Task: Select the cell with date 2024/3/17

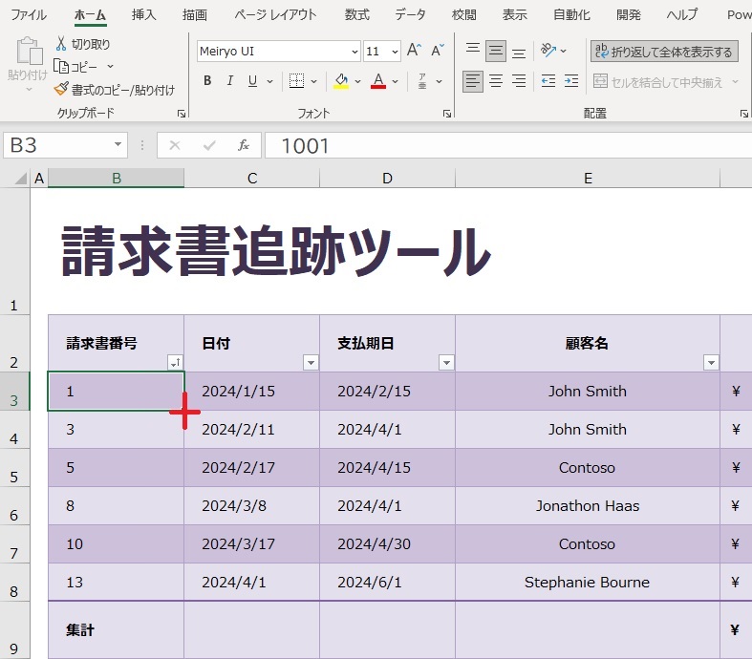Action: tap(252, 544)
